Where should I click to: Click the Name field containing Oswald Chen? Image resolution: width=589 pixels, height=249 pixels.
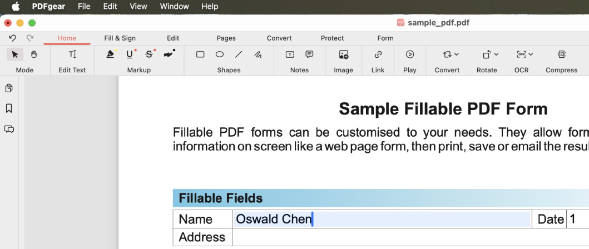tap(382, 219)
